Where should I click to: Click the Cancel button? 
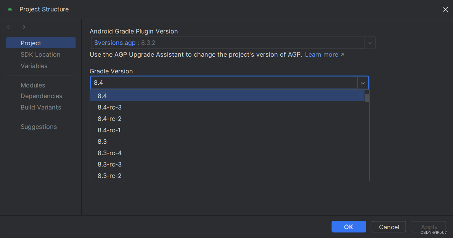(389, 227)
